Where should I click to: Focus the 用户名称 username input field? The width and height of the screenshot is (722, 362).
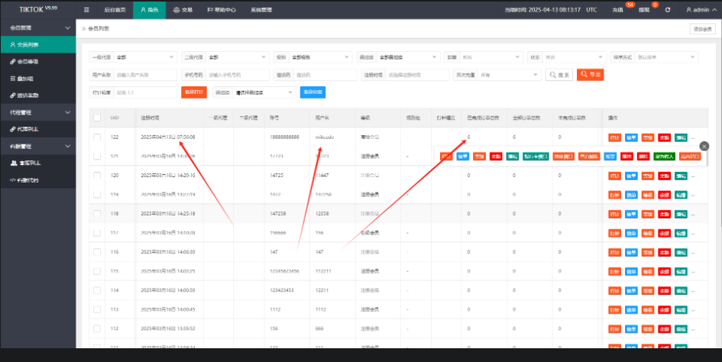tap(145, 75)
